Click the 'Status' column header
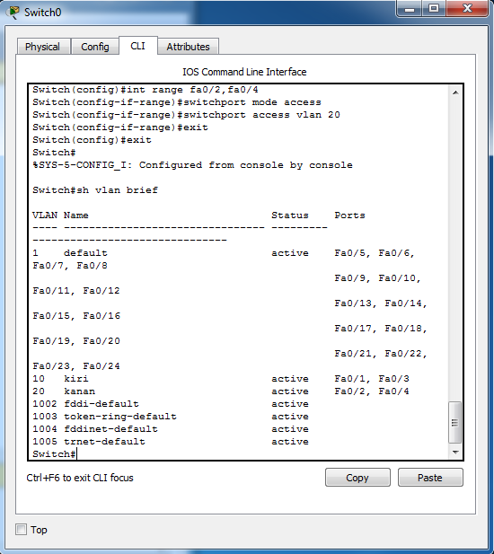Screen dimensions: 494x554 click(290, 215)
